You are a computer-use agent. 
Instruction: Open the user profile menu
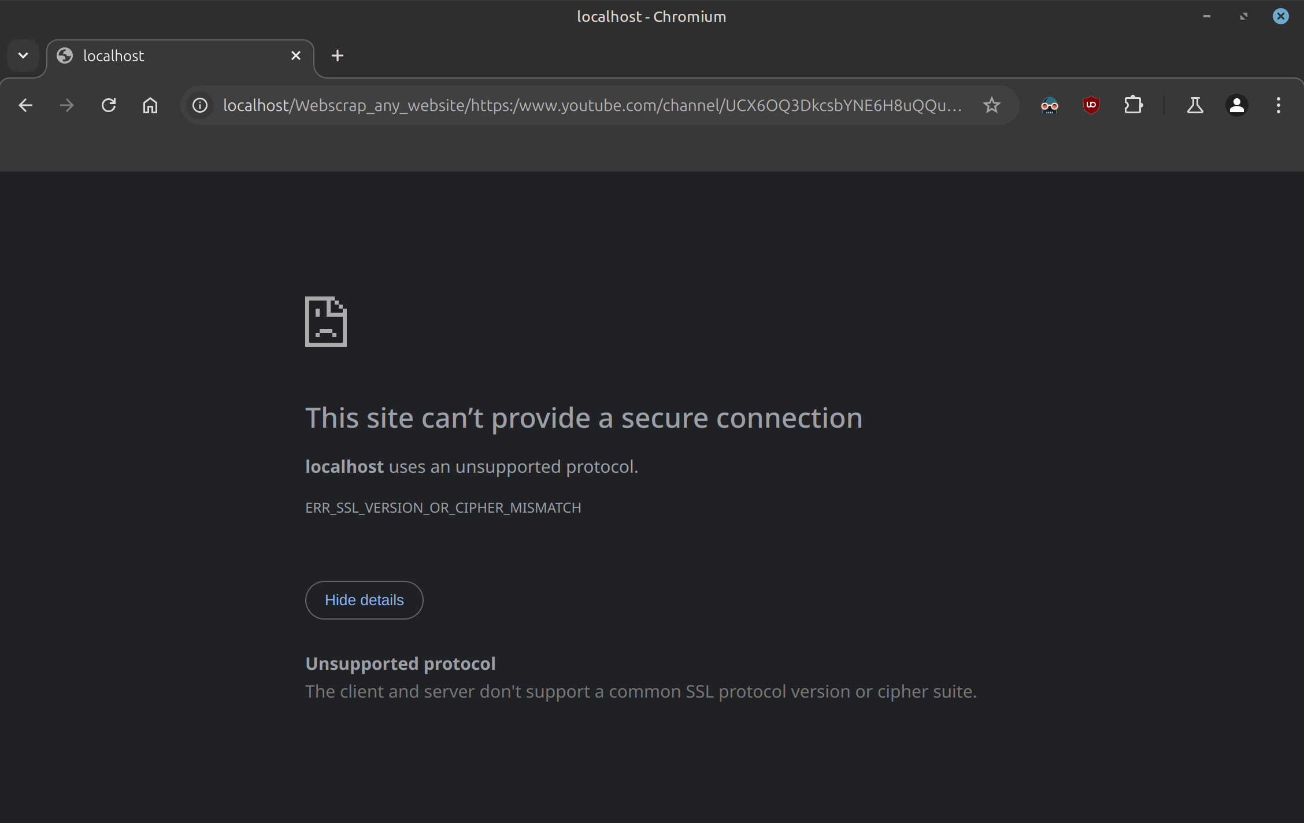[1237, 105]
